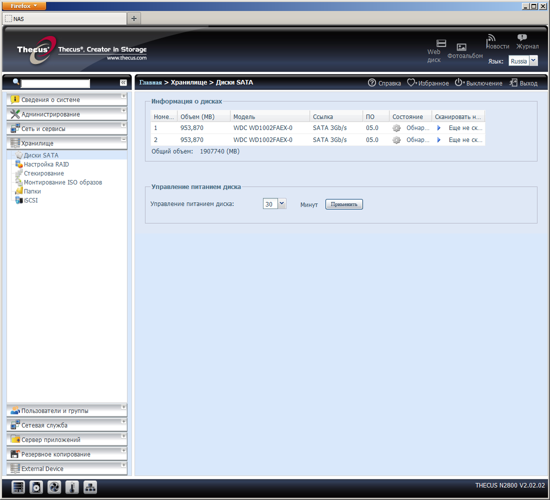Viewport: 550px width, 500px height.
Task: Click the Apply button
Action: click(344, 204)
